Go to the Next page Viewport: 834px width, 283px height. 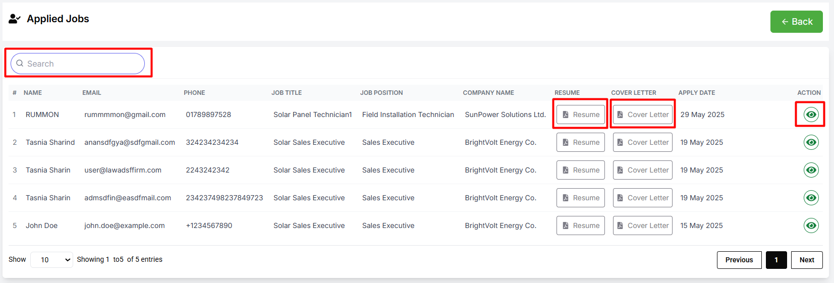(807, 260)
